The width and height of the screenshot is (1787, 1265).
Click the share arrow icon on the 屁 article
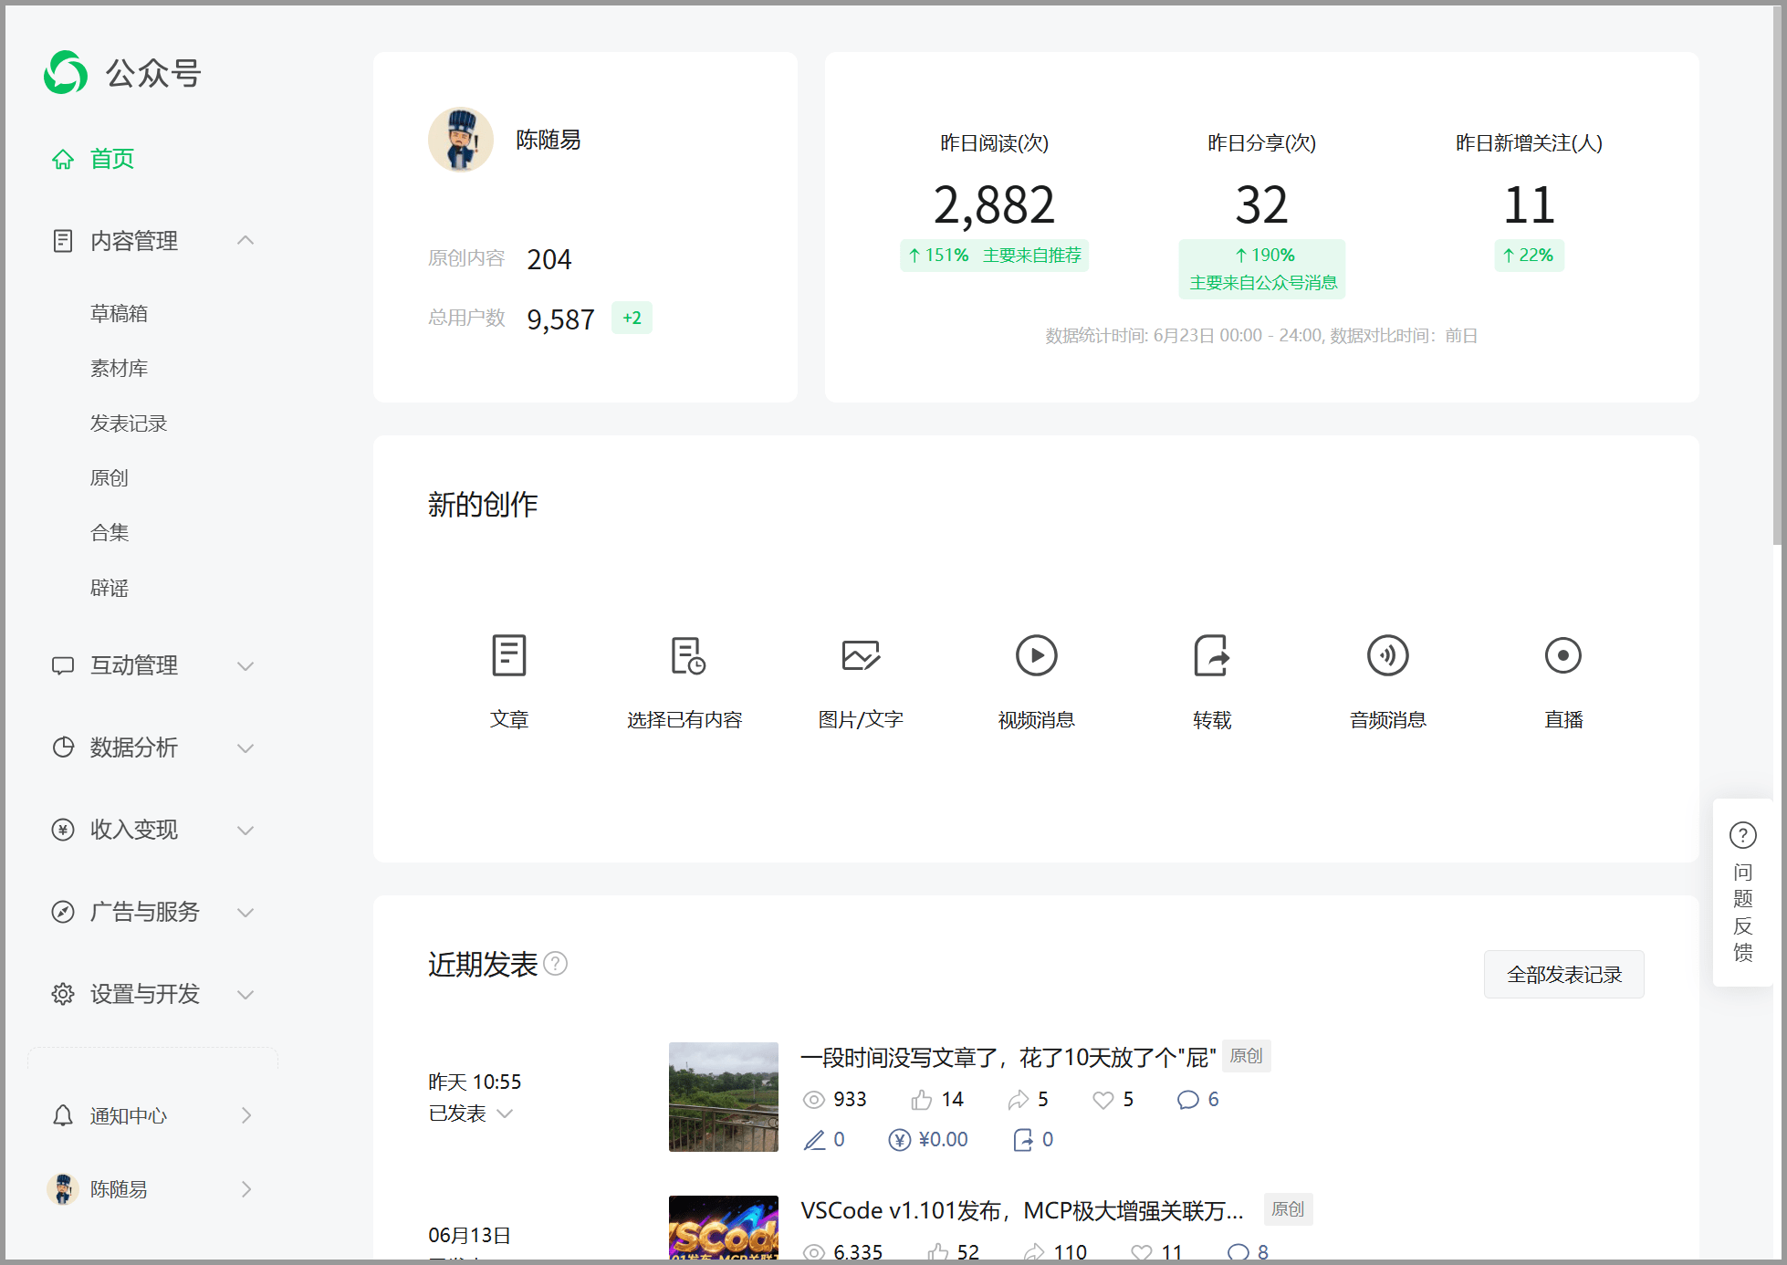pos(1018,1100)
